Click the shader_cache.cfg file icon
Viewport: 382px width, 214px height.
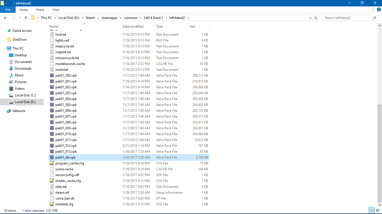point(52,181)
